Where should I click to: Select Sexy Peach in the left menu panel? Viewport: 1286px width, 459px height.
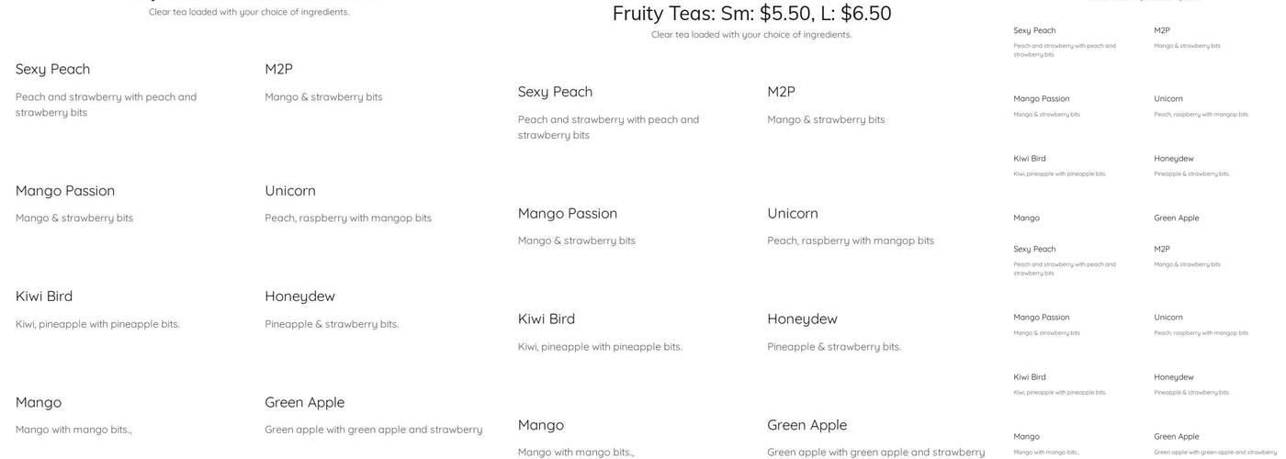(x=52, y=69)
